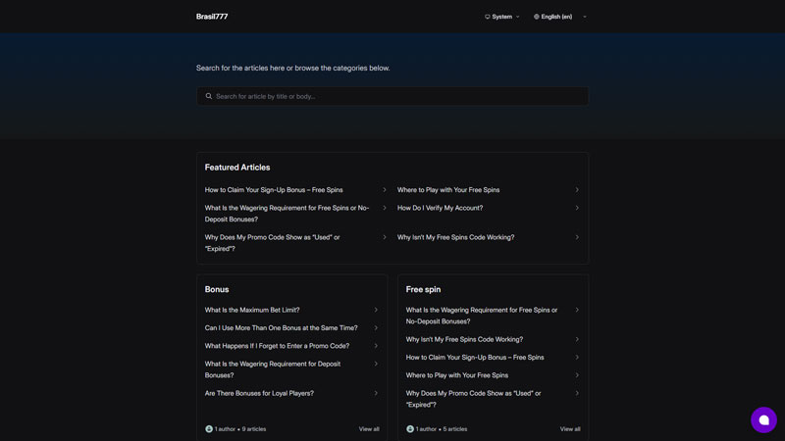Click the globe icon beside English
This screenshot has height=441, width=785.
click(x=536, y=17)
